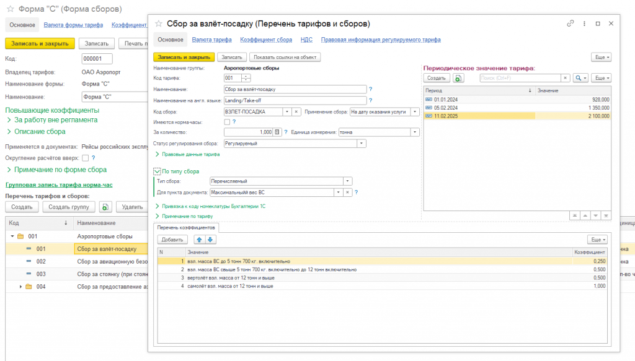Click the Наименование input field in dialog
This screenshot has height=361, width=635.
click(295, 89)
